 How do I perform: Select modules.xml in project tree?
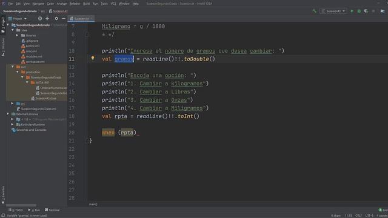(x=32, y=56)
